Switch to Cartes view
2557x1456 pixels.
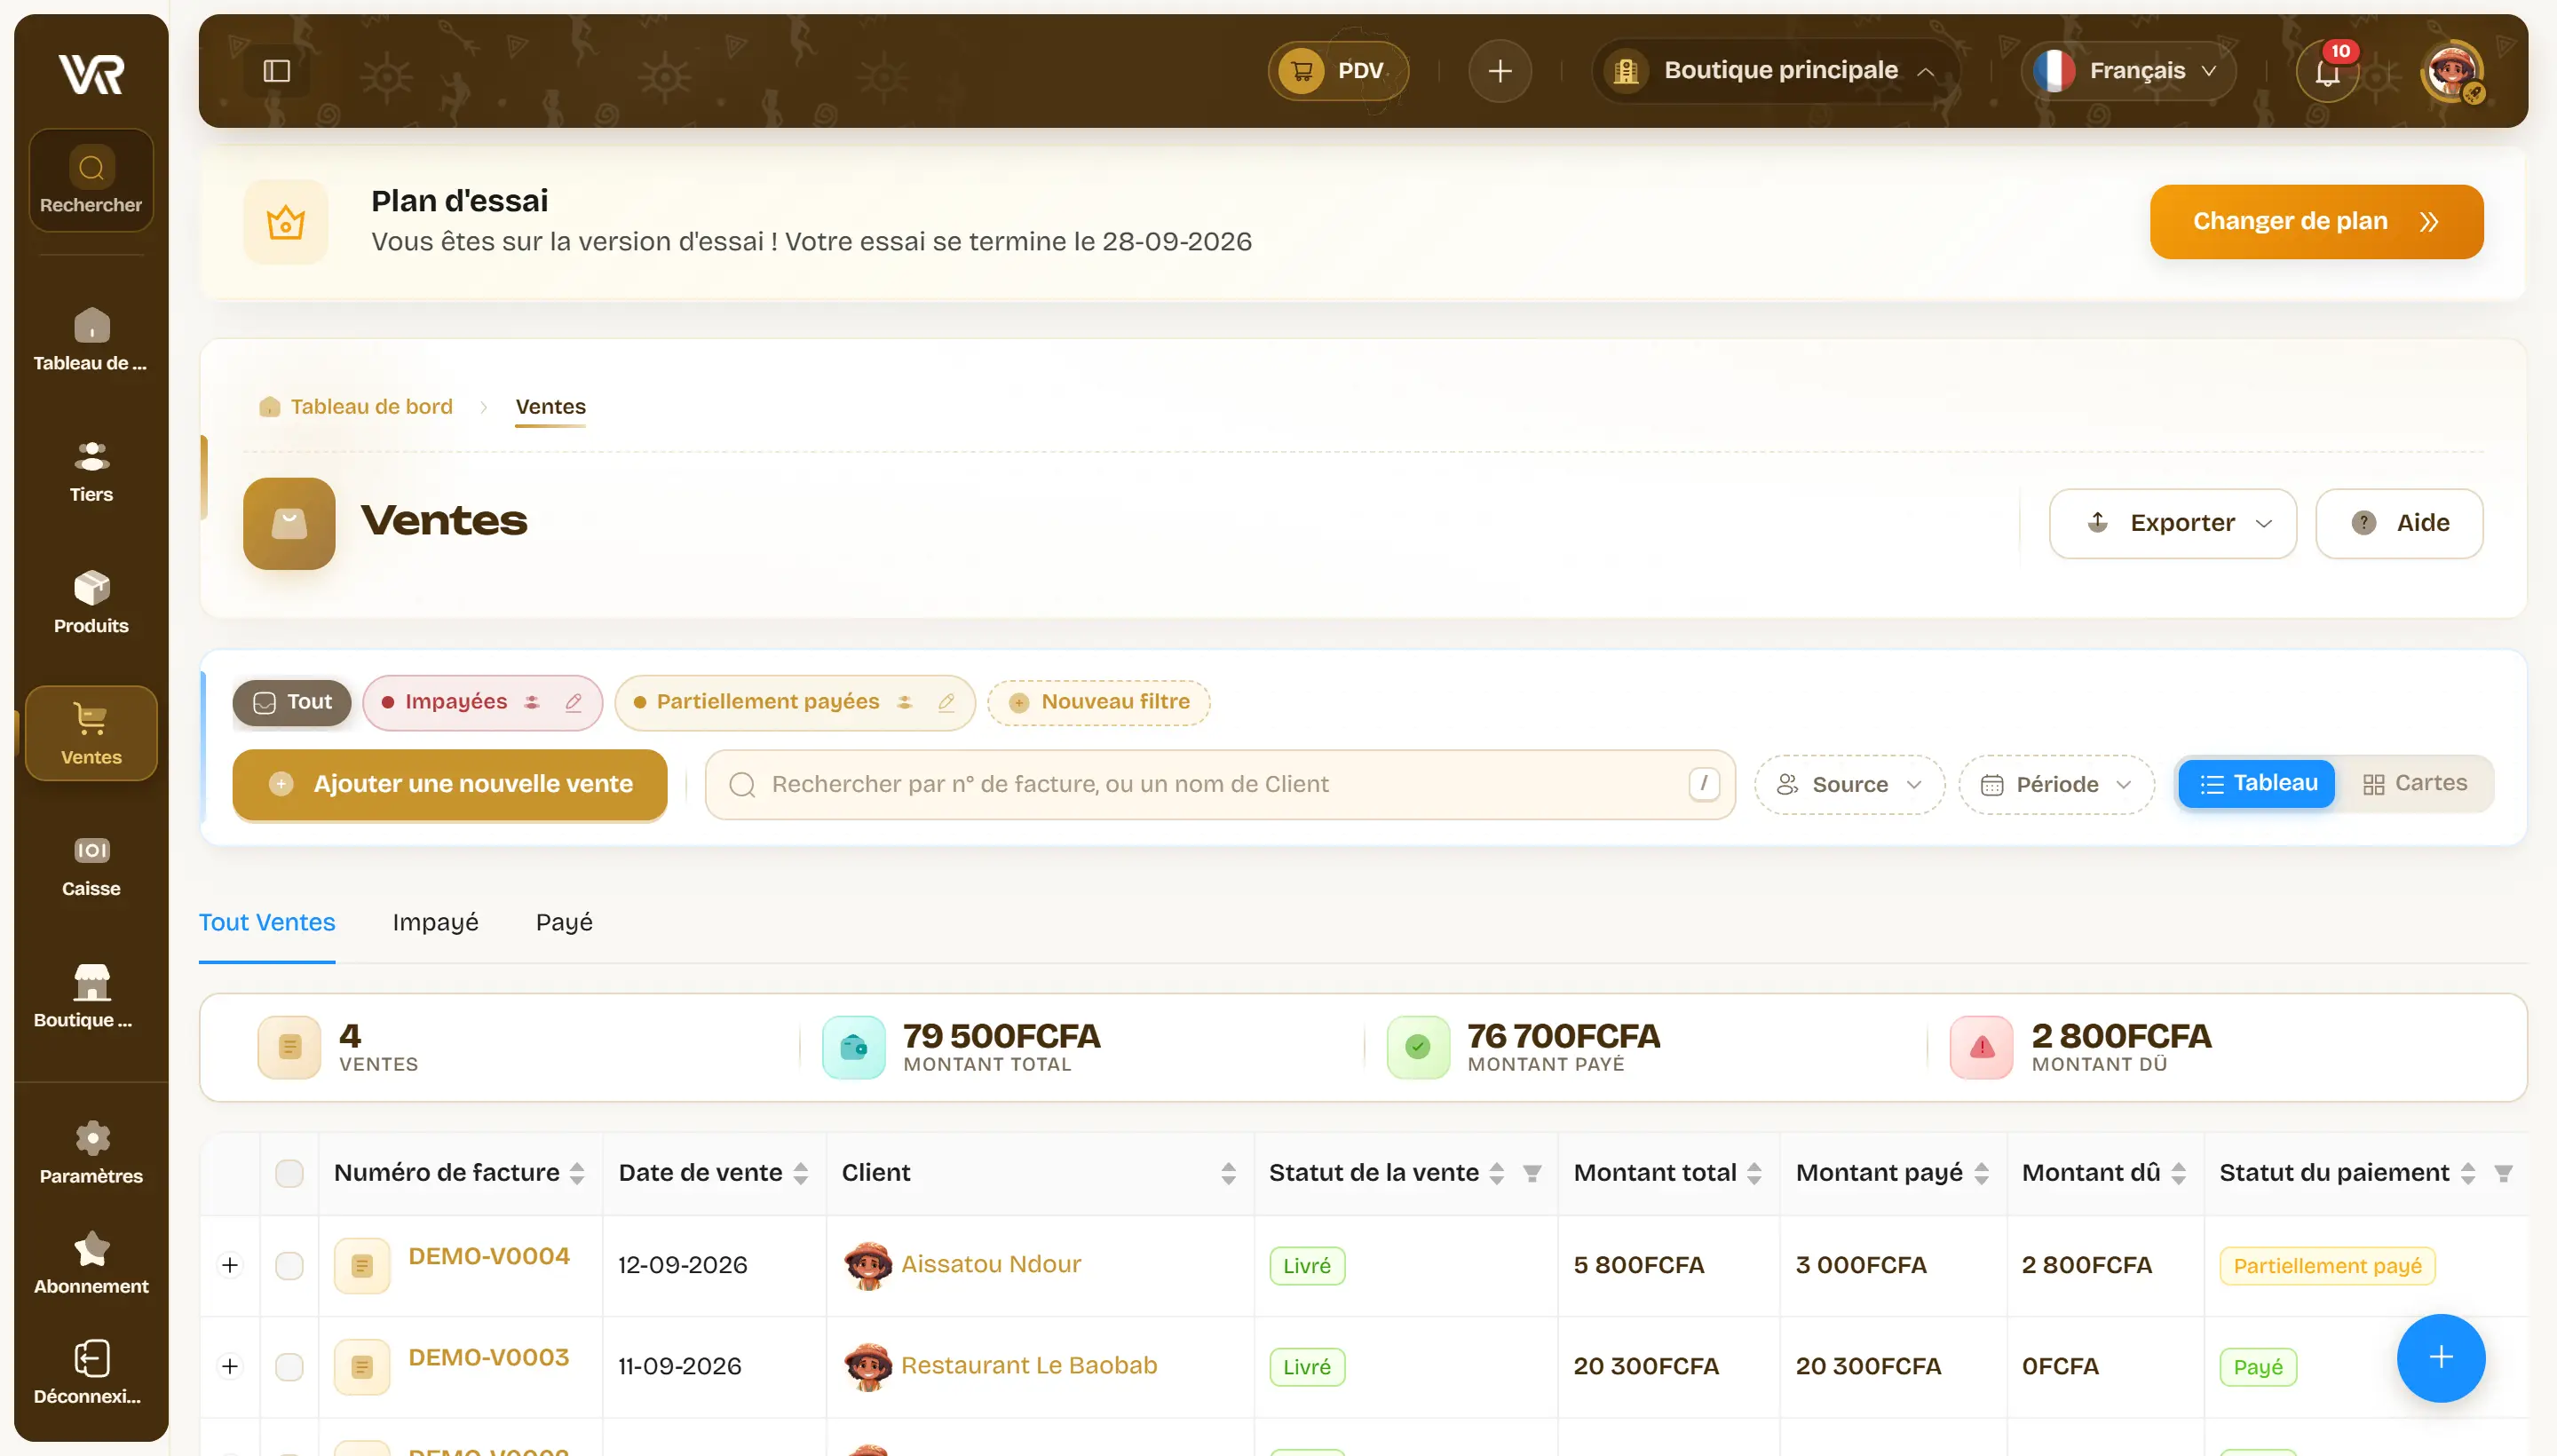coord(2414,783)
